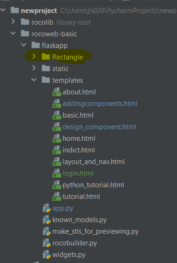Viewport: 177px width, 263px height.
Task: Click Python file icon for rocobuilder.py
Action: [x=47, y=243]
